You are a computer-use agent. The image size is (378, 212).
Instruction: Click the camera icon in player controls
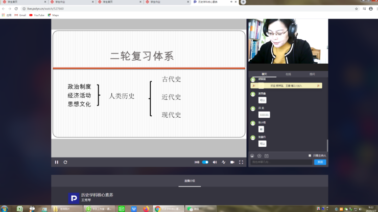(x=232, y=162)
